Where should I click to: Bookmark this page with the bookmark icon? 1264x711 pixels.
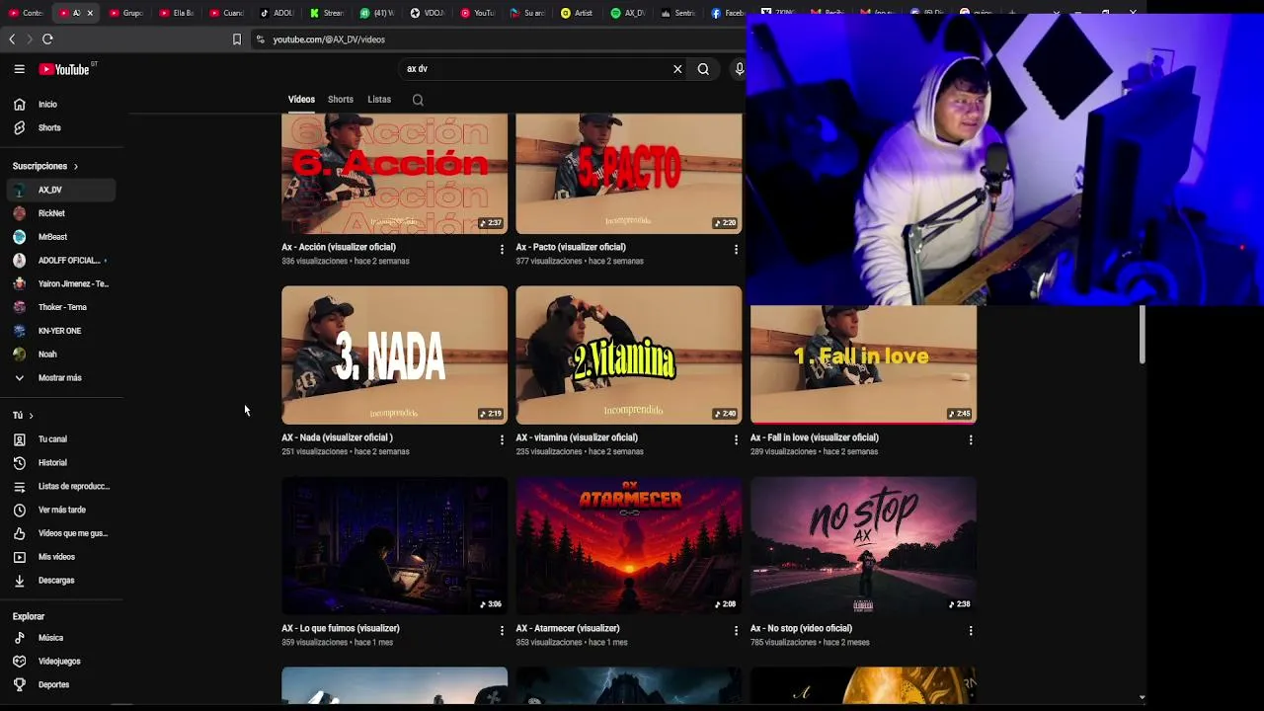point(237,39)
